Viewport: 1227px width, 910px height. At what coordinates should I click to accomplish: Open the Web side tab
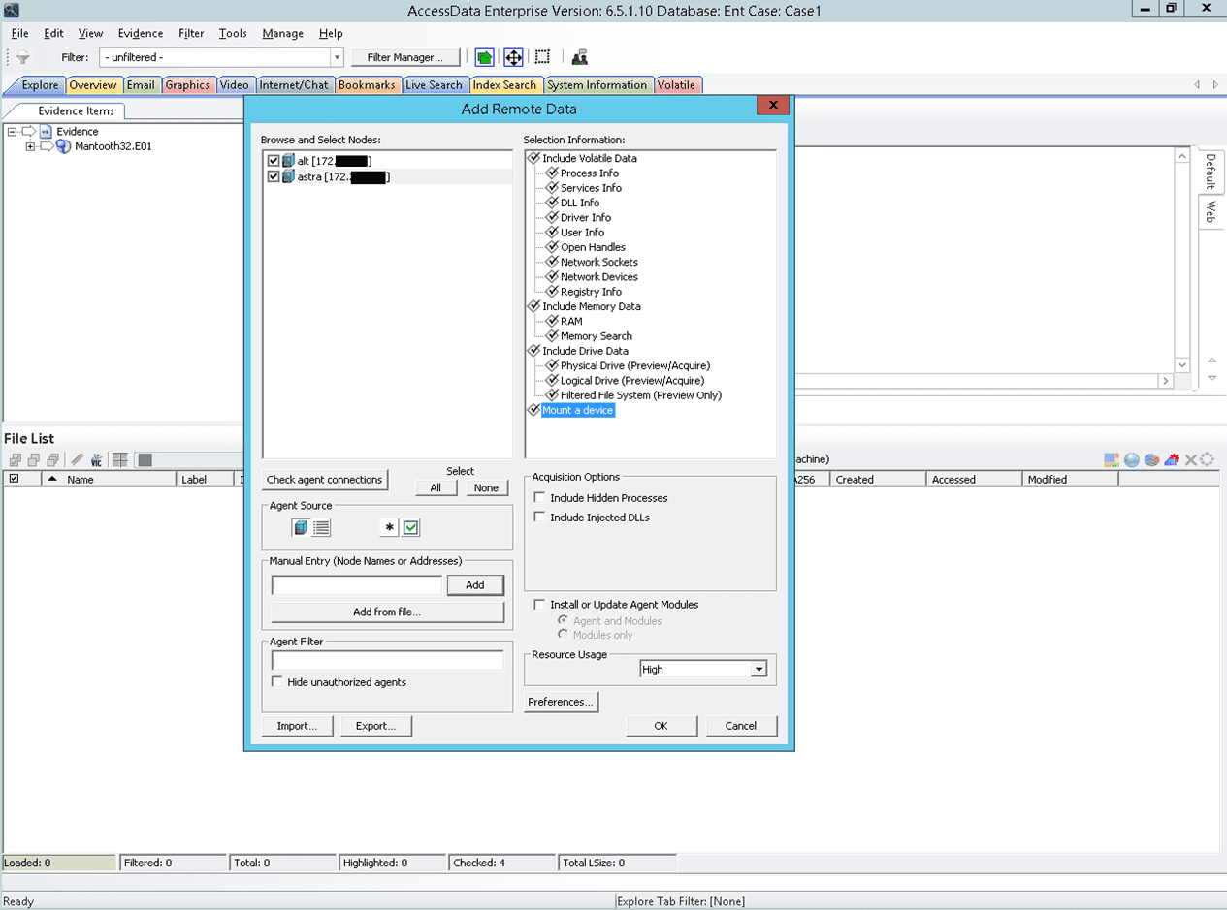[1211, 211]
